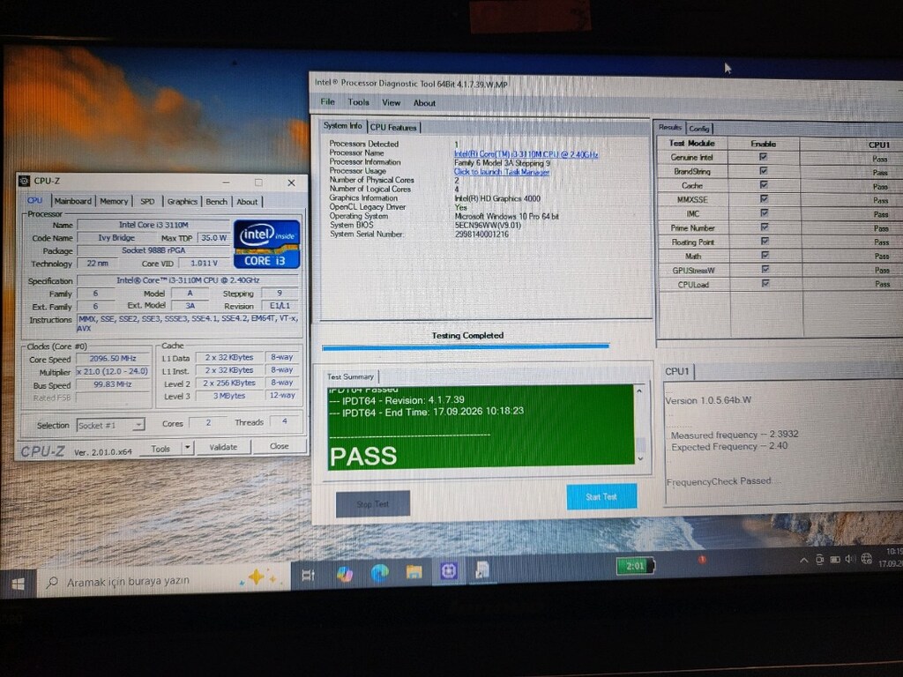This screenshot has height=677, width=903.
Task: Click the Intel Core i3 logo in CPU-Z
Action: pos(266,244)
